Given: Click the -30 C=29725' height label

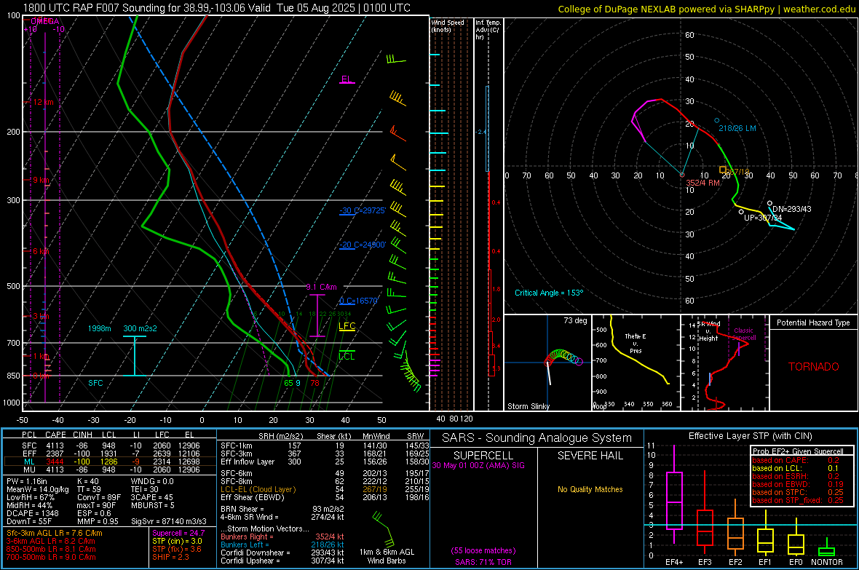Looking at the screenshot, I should coord(363,210).
